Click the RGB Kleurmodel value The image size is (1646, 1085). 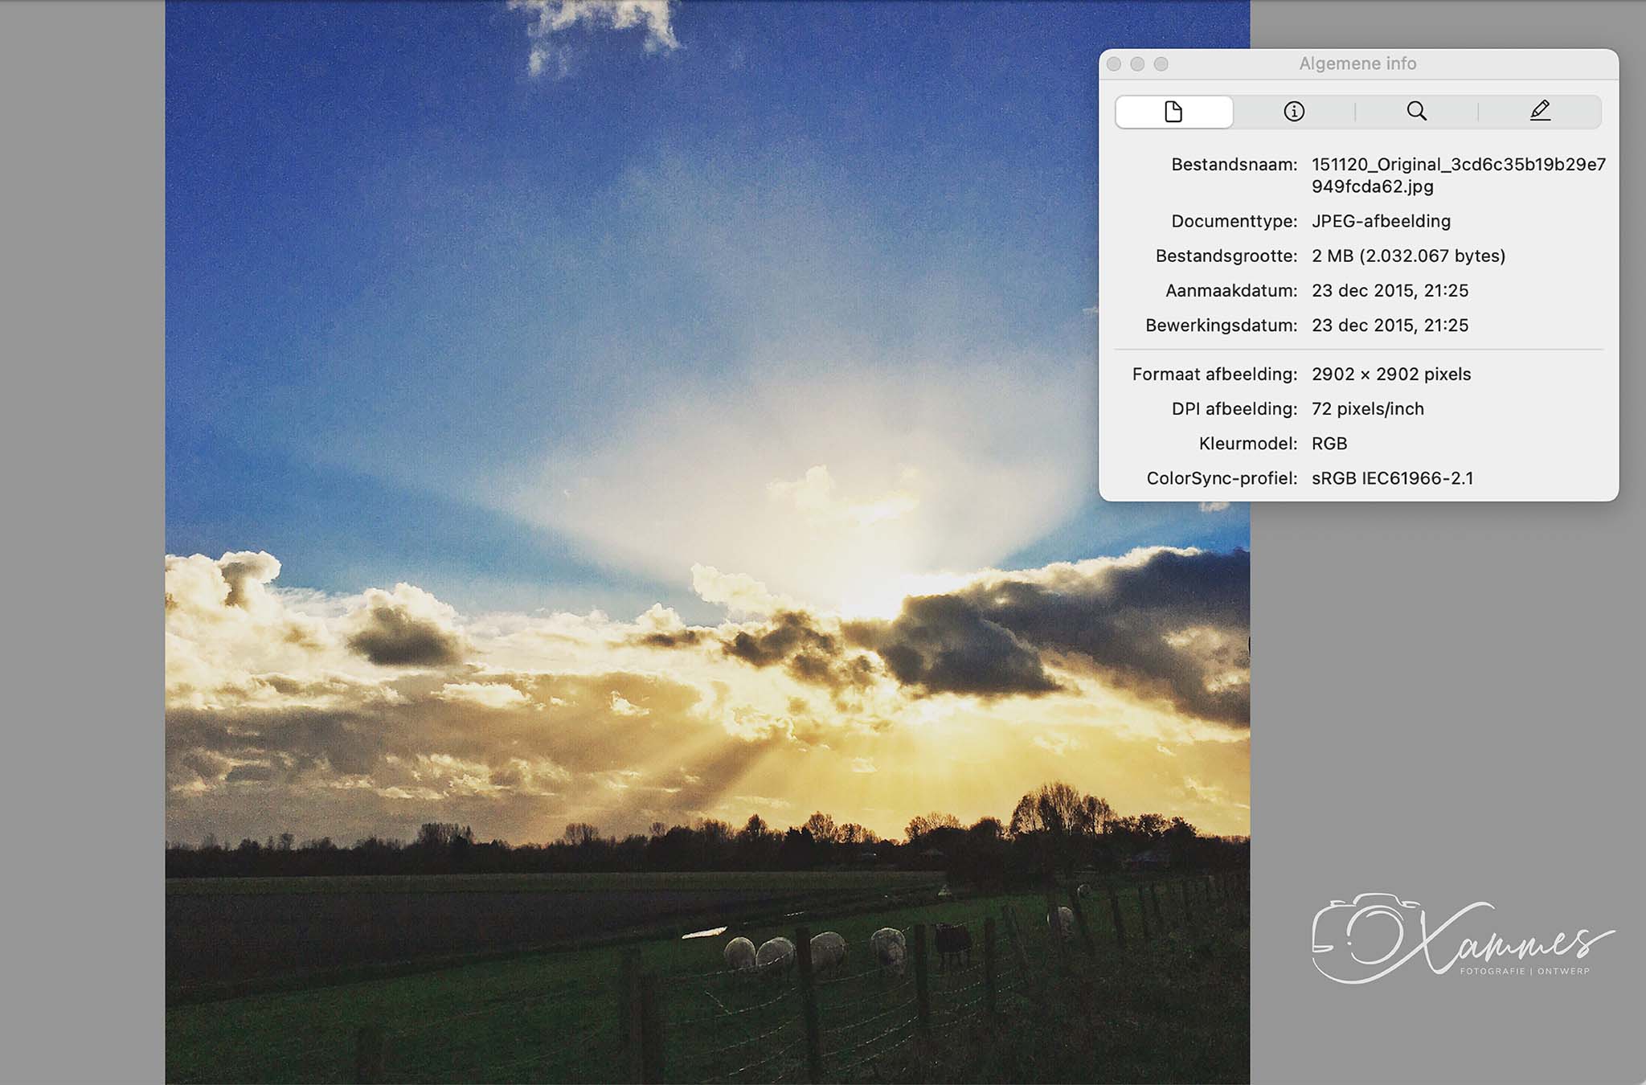(x=1329, y=444)
